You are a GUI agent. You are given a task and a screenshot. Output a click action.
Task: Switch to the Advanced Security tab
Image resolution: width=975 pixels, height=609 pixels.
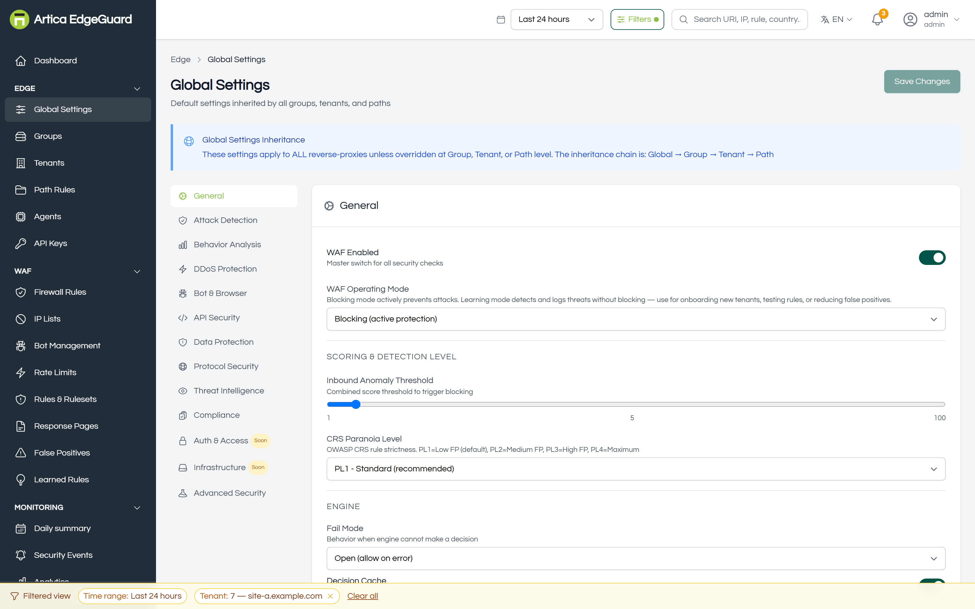(x=234, y=493)
